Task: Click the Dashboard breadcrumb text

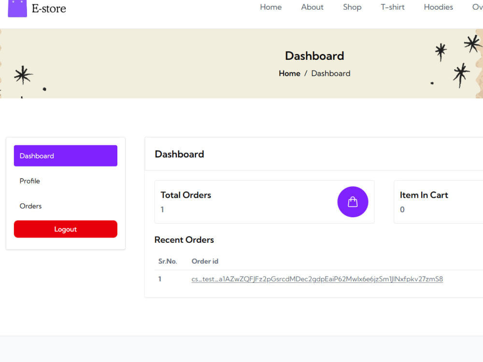Action: (x=331, y=73)
